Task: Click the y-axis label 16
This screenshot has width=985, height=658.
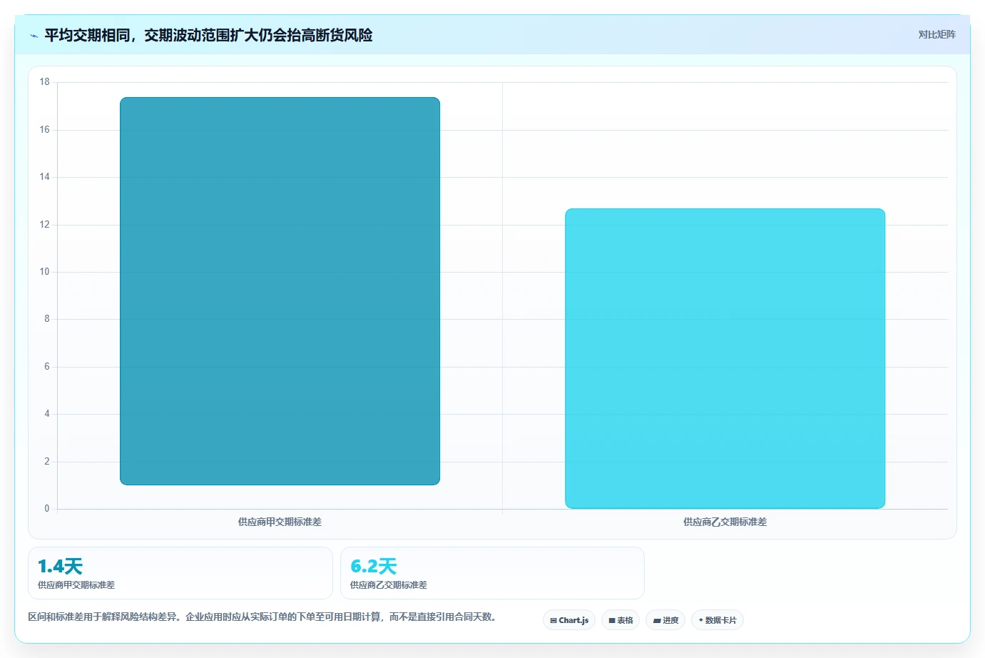Action: click(x=45, y=129)
